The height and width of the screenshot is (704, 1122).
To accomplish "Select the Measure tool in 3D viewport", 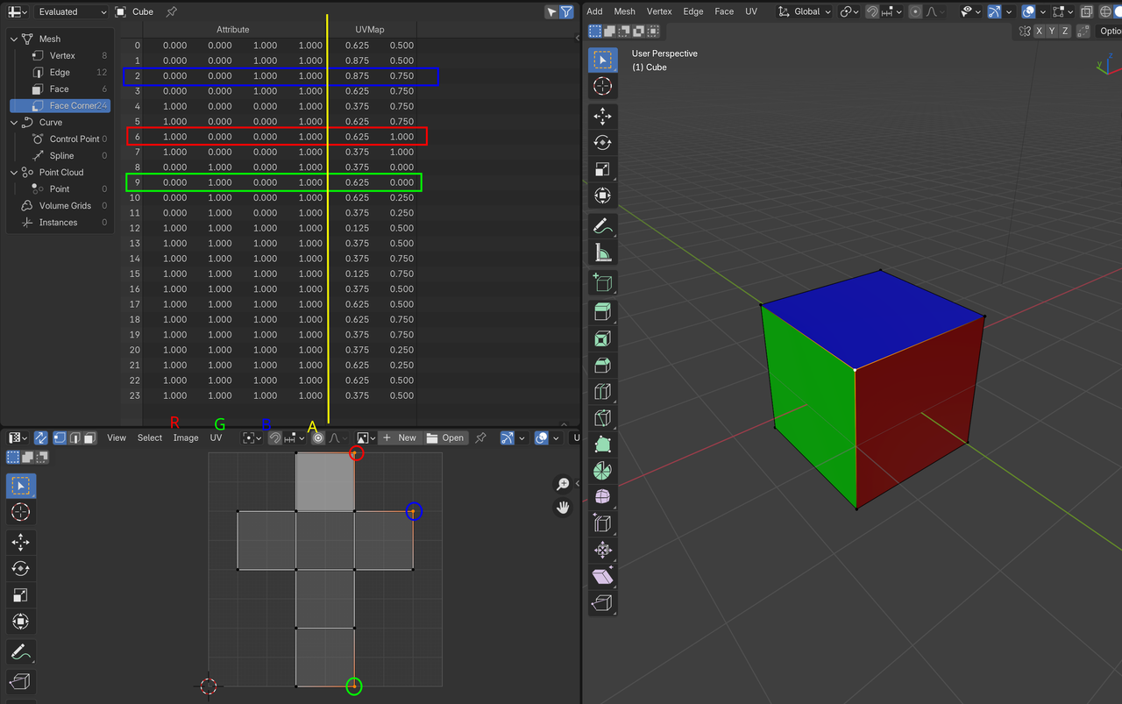I will click(603, 252).
